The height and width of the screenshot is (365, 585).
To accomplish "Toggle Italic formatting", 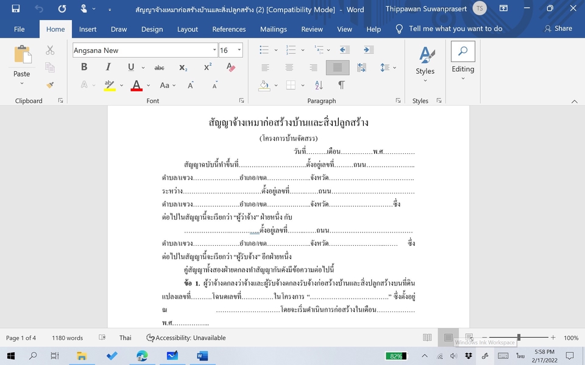I will (108, 67).
